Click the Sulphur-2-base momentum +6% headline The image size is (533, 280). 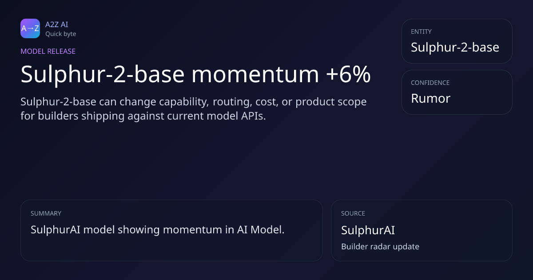[195, 75]
